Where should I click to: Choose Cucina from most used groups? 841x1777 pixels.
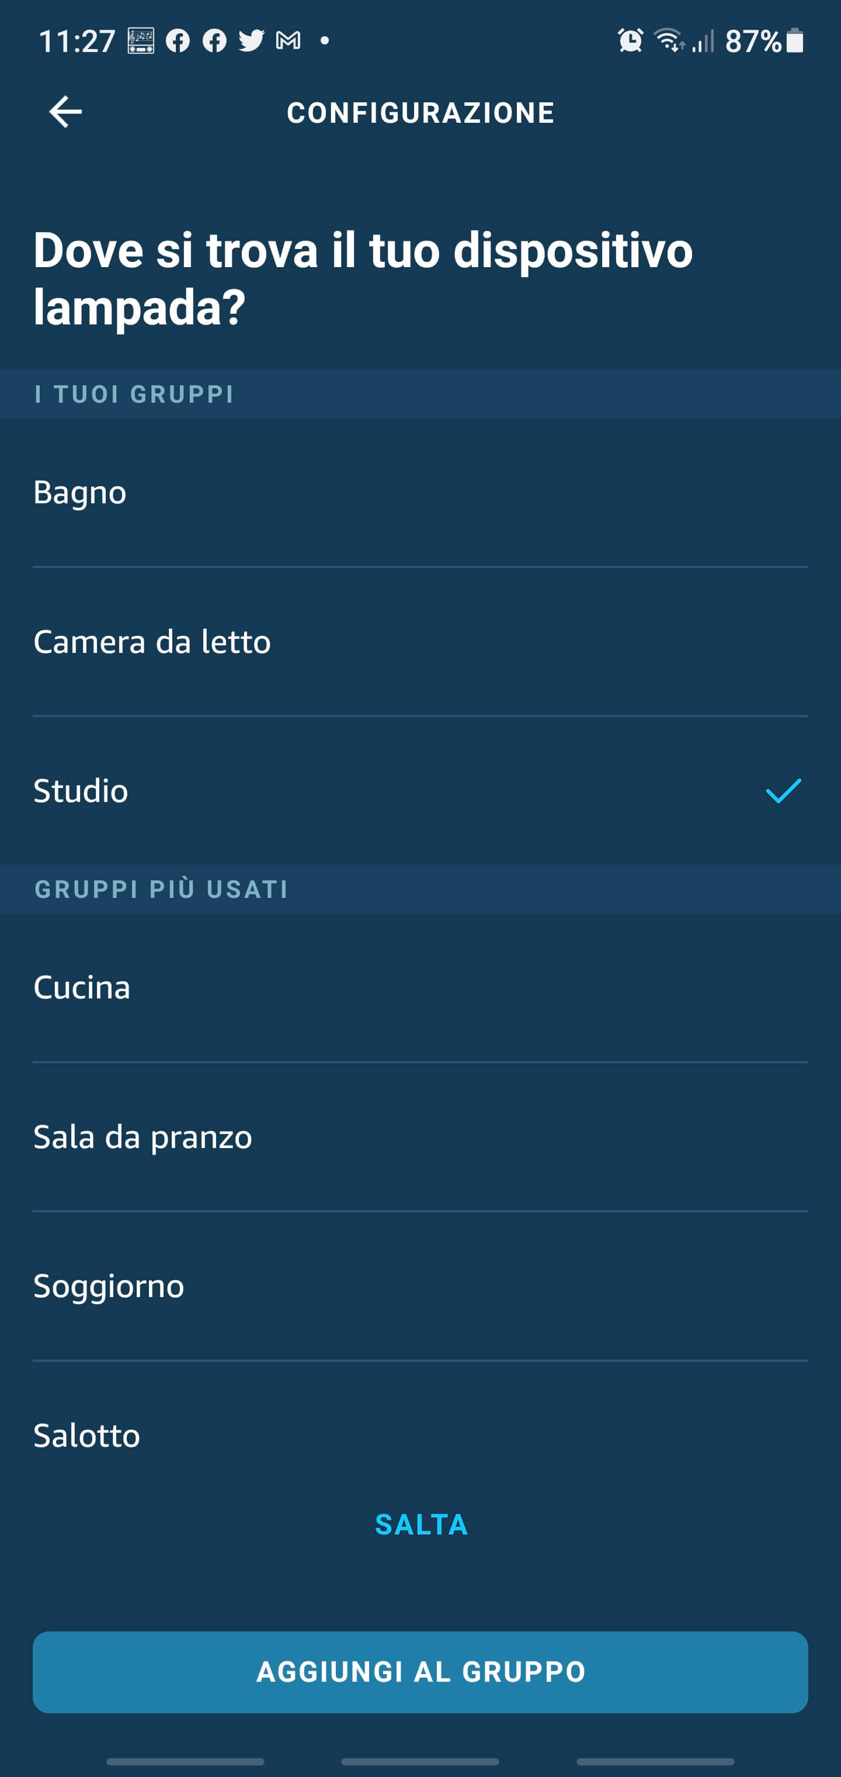coord(82,987)
